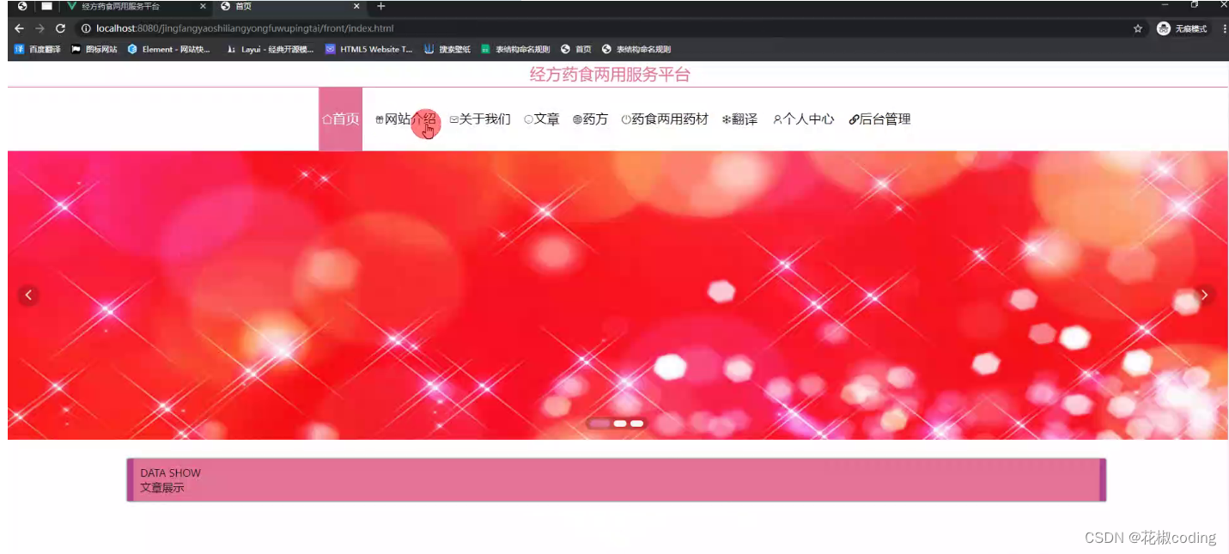Image resolution: width=1229 pixels, height=554 pixels.
Task: Click the home icon beside 首页
Action: pos(326,119)
